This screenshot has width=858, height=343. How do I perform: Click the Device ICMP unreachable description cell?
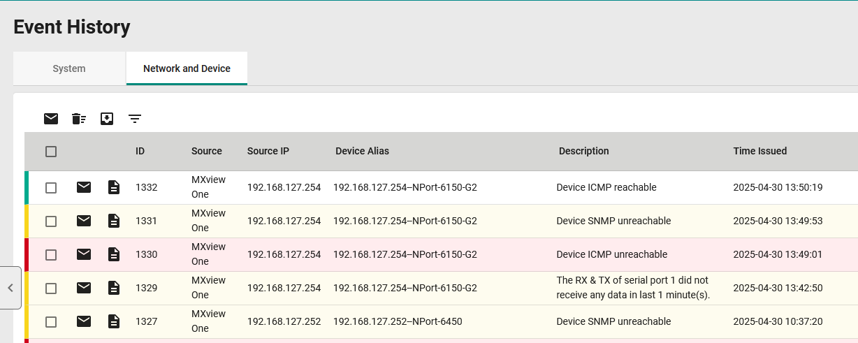[x=611, y=254]
